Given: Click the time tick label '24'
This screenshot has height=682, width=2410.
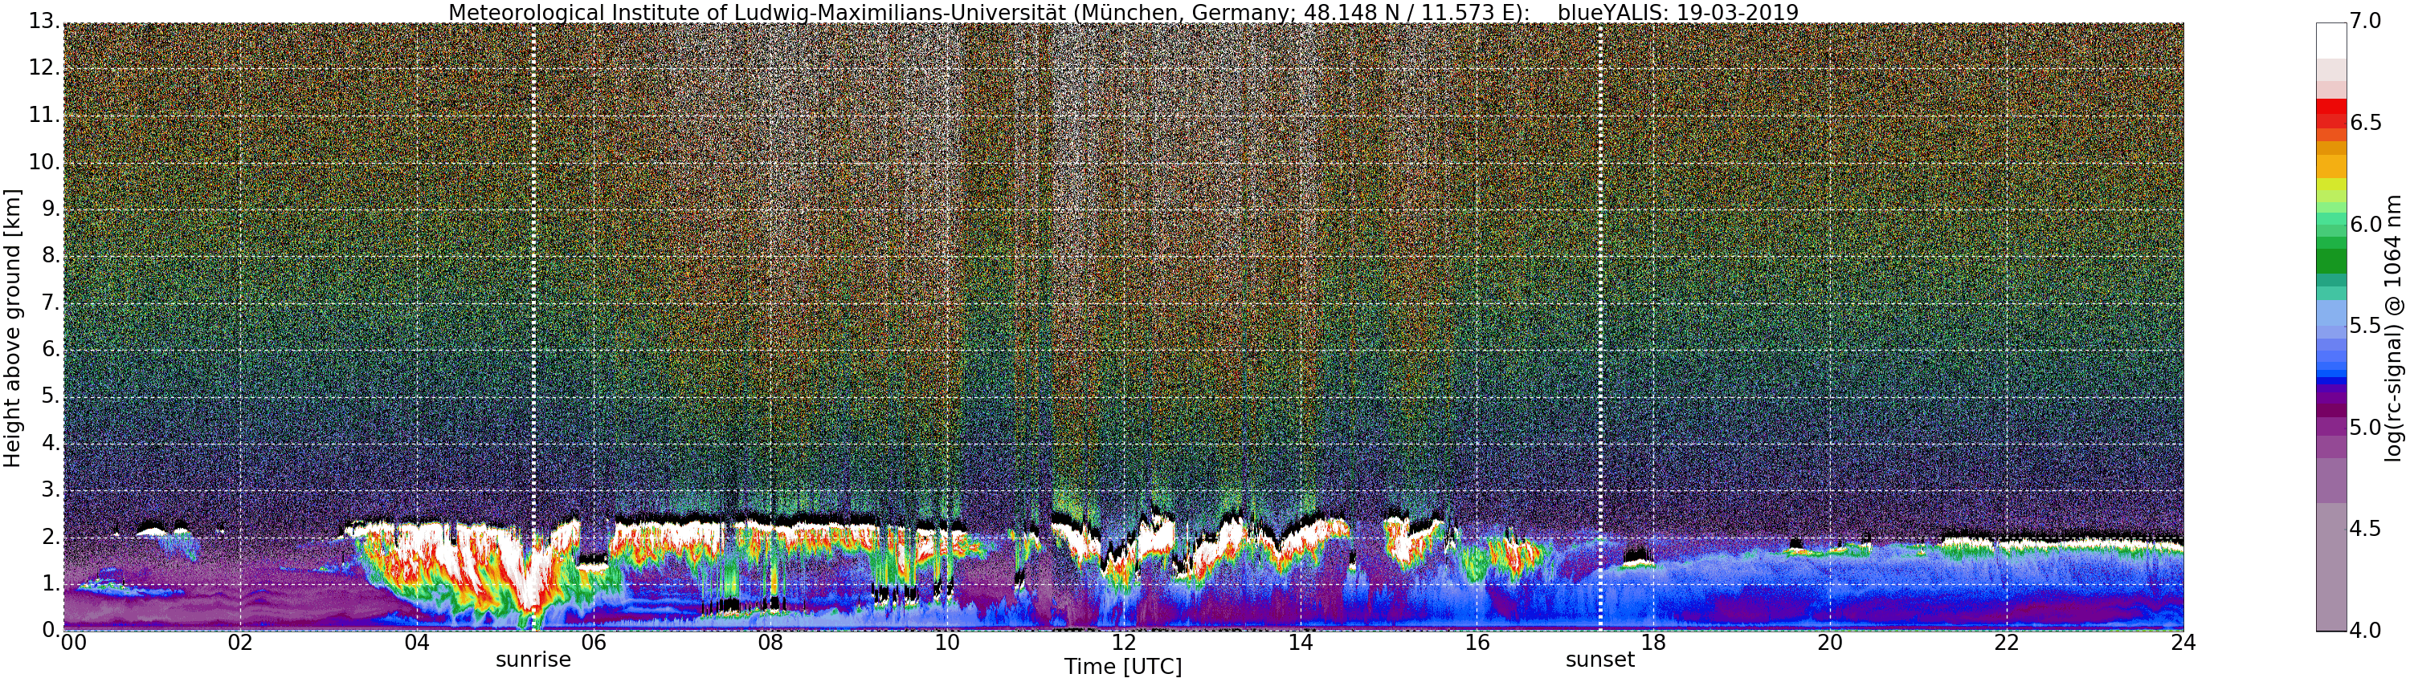Looking at the screenshot, I should pyautogui.click(x=2183, y=643).
